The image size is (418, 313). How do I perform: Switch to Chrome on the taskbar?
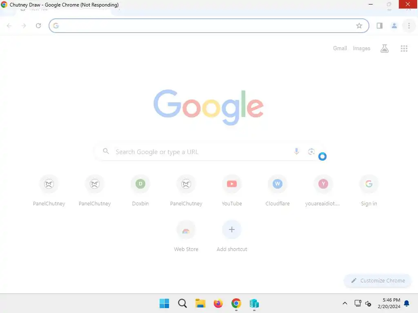click(x=236, y=303)
